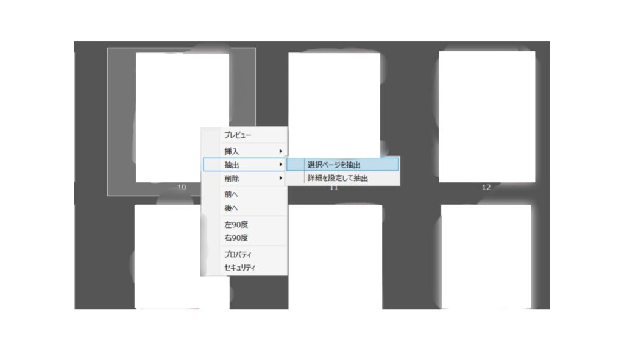Screen dimensions: 624x351
Task: Select the thumbnail below page 11
Action: tap(336, 257)
